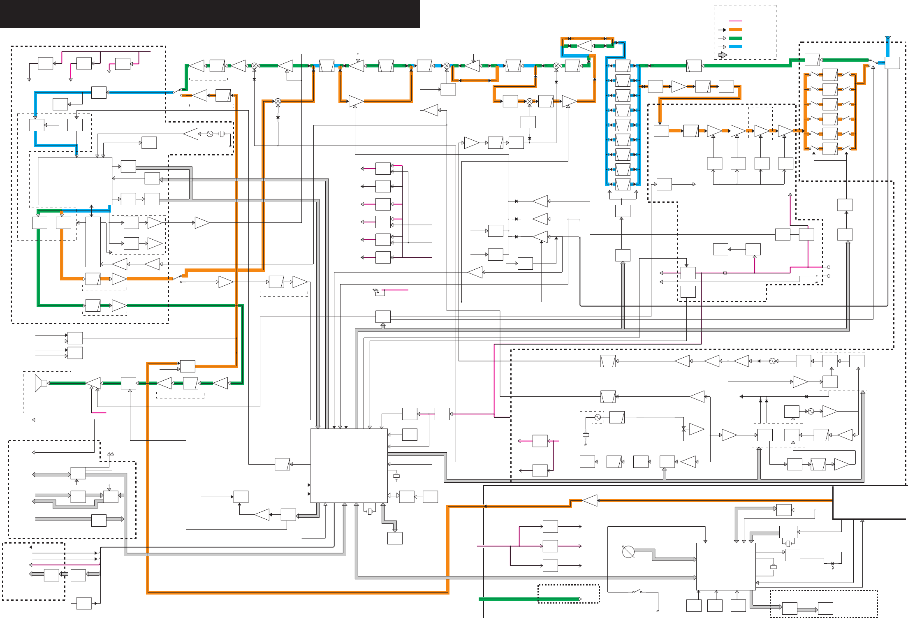Toggle the antenna changeover switch beside antenna block

873,61
